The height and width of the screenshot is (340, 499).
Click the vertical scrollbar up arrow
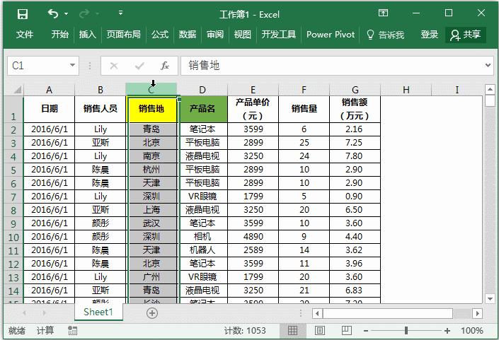[490, 89]
